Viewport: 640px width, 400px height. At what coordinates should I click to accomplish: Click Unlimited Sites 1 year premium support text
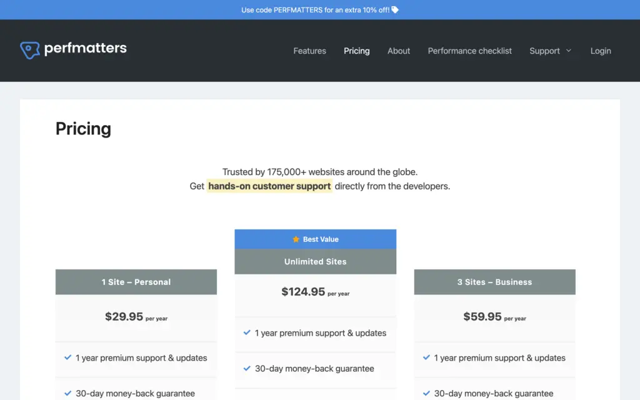point(321,333)
